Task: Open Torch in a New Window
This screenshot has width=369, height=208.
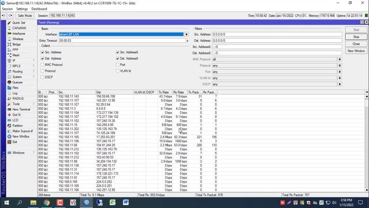Action: tap(356, 51)
